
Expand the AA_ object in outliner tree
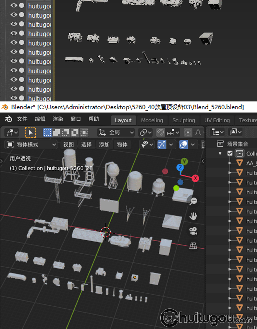230,163
